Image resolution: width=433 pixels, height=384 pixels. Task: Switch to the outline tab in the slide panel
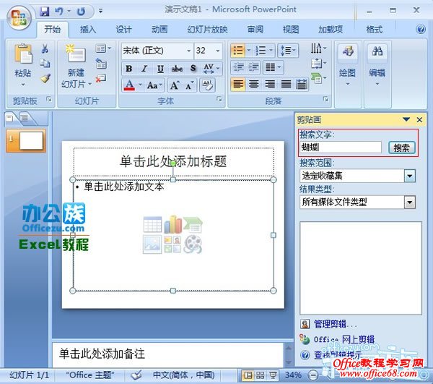point(26,119)
